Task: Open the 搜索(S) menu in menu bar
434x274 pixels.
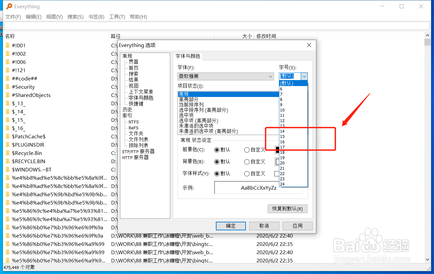Action: [x=75, y=17]
